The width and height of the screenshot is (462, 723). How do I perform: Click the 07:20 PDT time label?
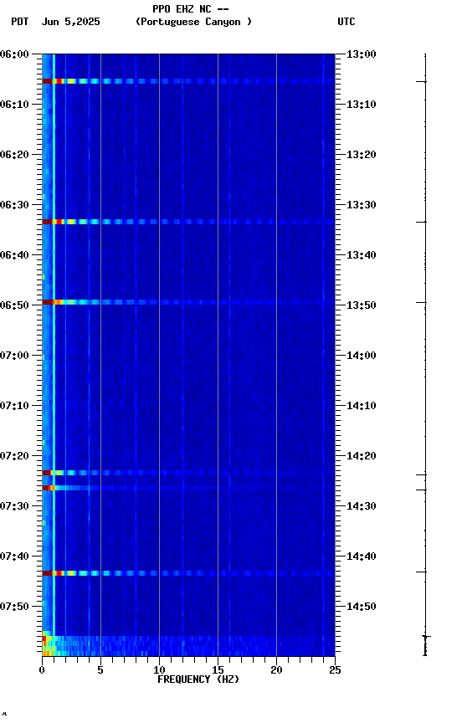click(x=14, y=457)
